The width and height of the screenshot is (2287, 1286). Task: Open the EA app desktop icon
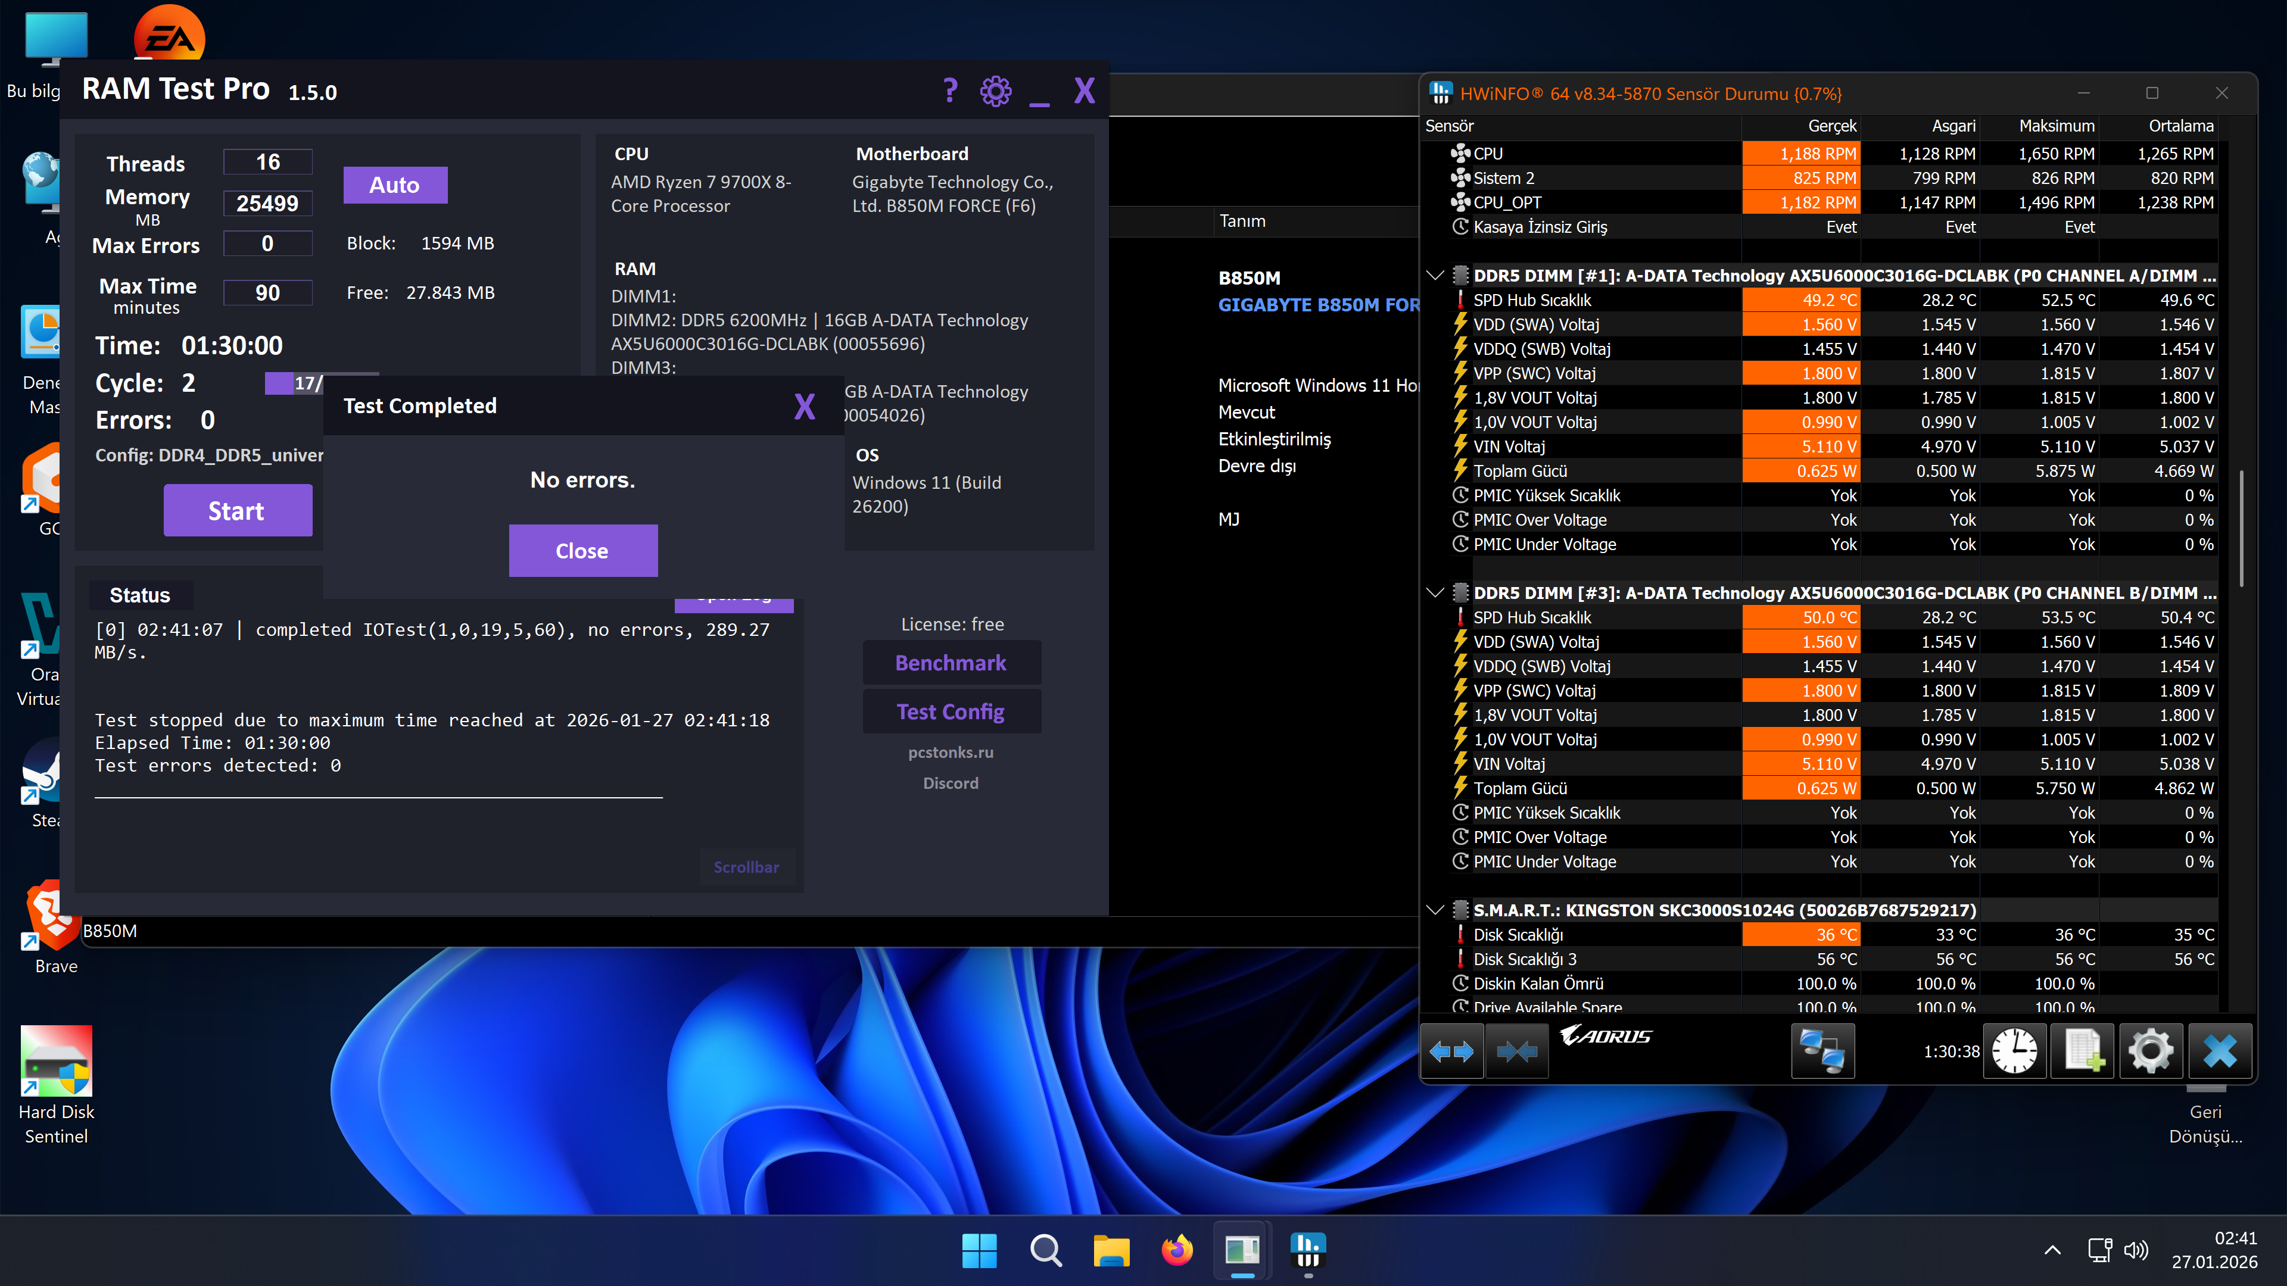(170, 32)
